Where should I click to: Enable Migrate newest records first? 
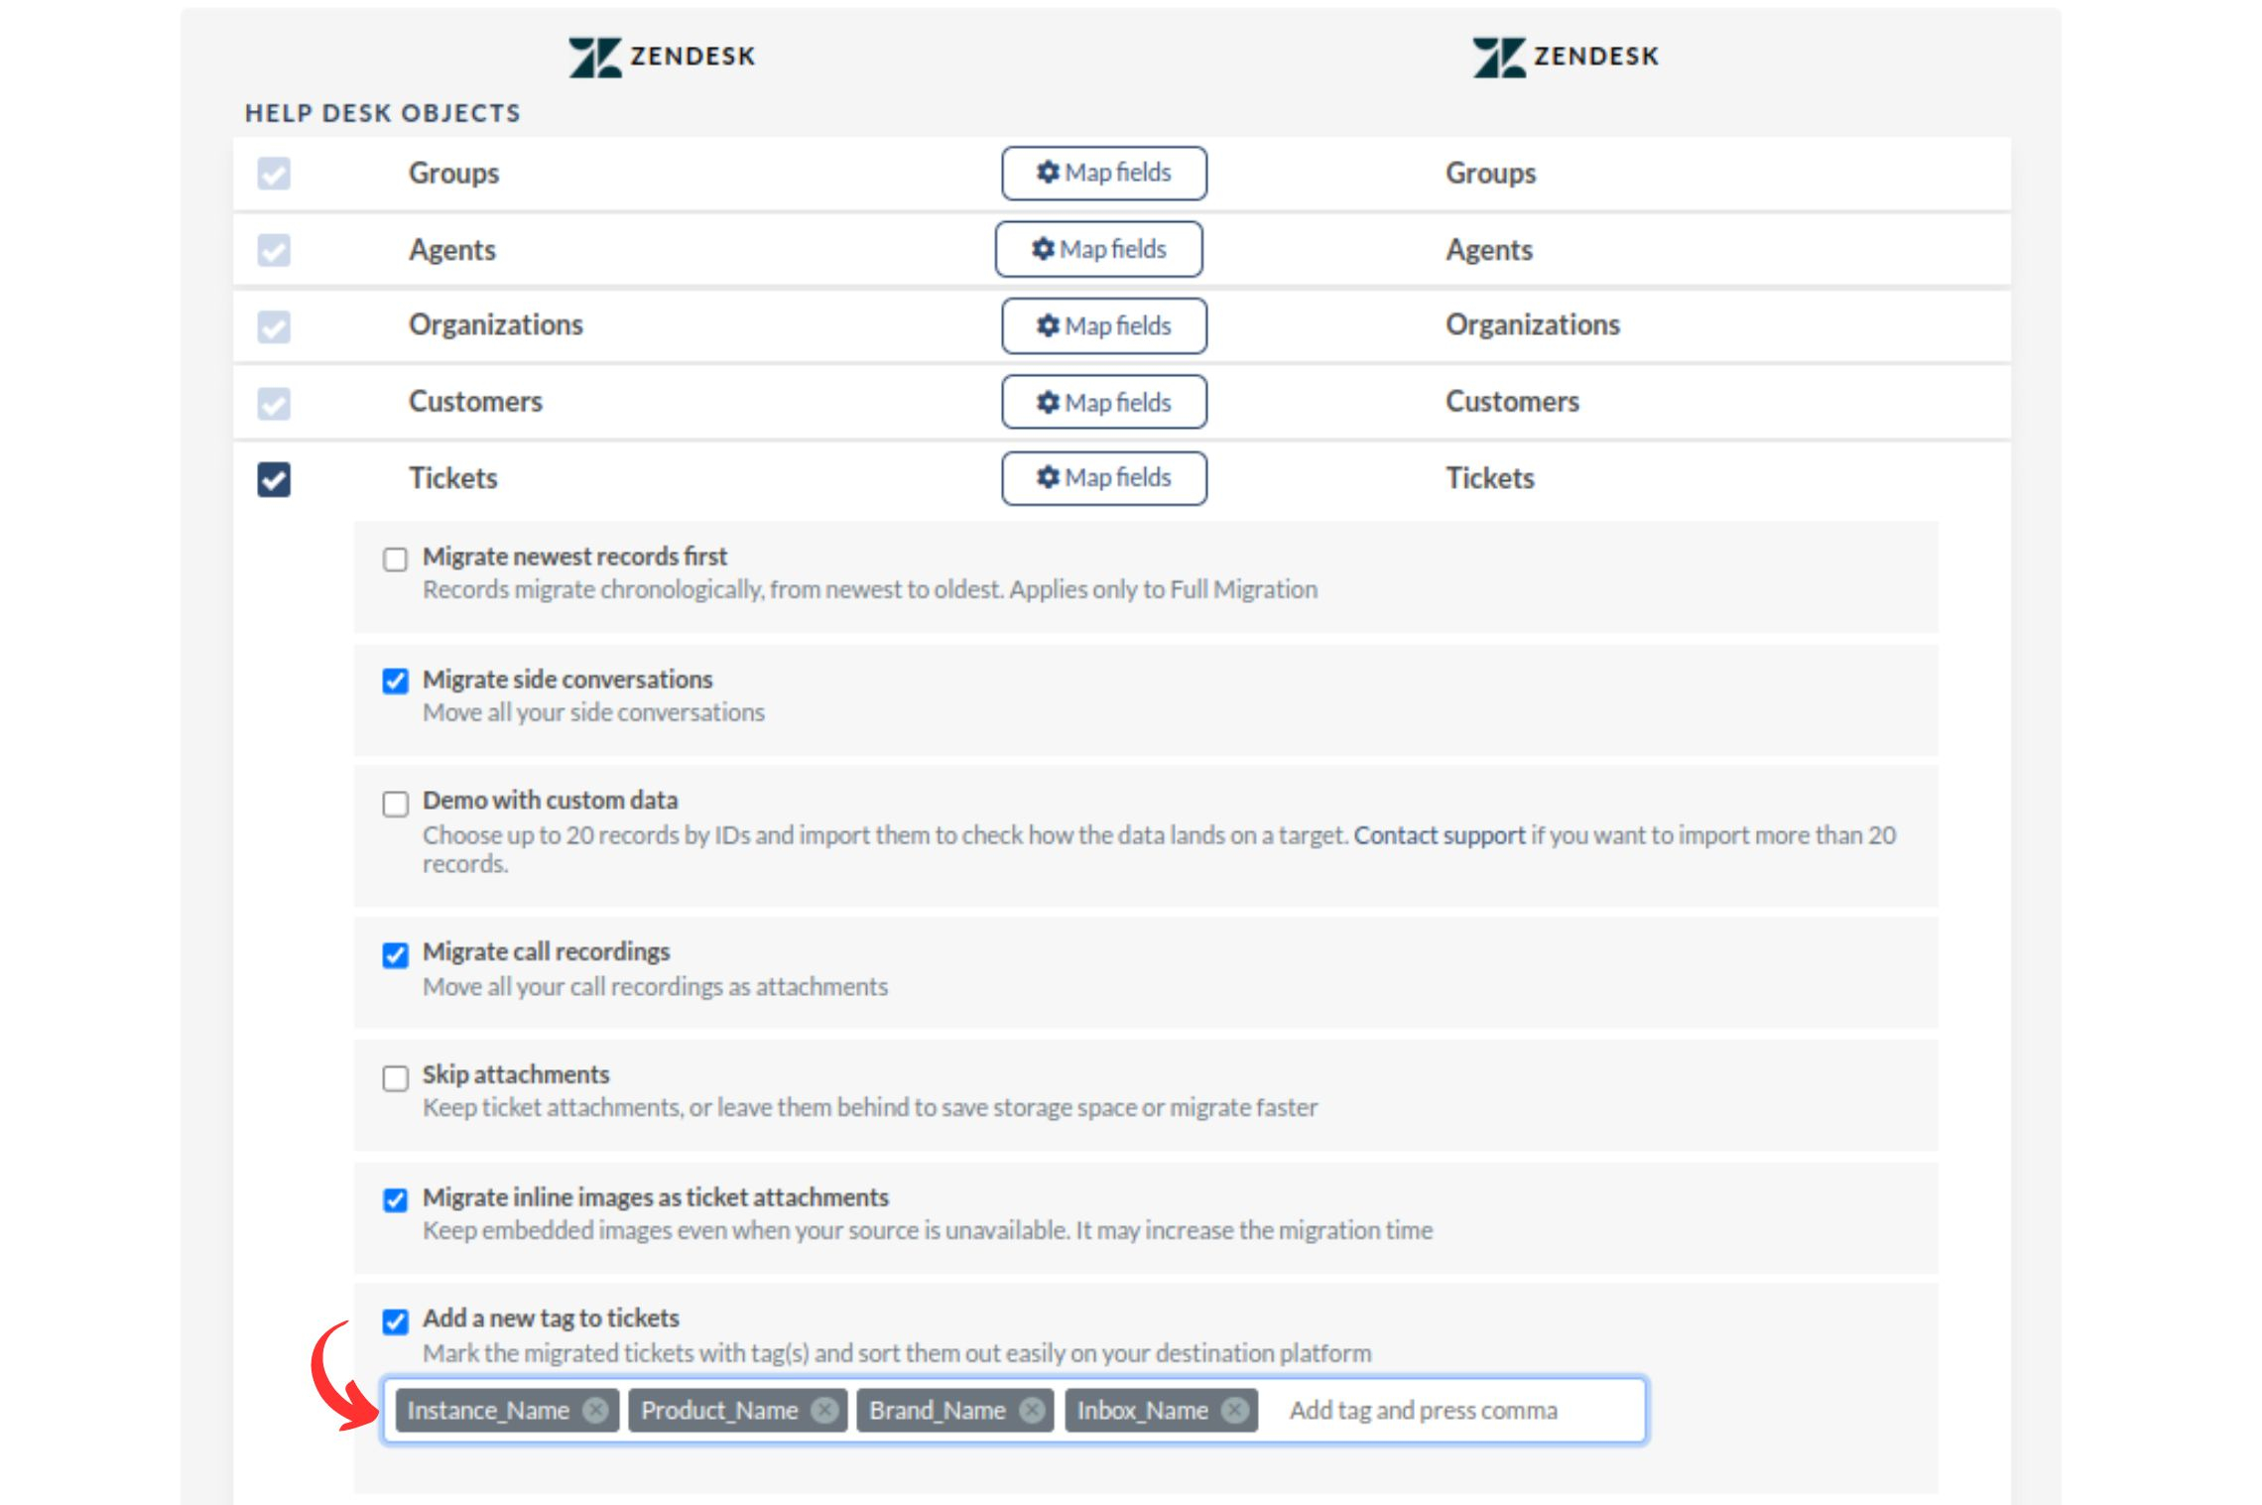396,560
